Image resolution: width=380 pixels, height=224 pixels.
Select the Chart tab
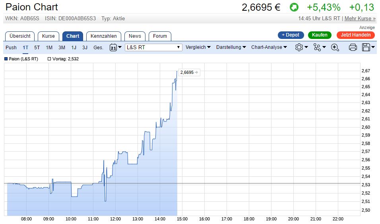click(x=73, y=36)
